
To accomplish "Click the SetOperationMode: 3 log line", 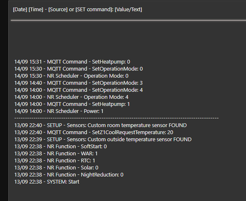I will (78, 83).
